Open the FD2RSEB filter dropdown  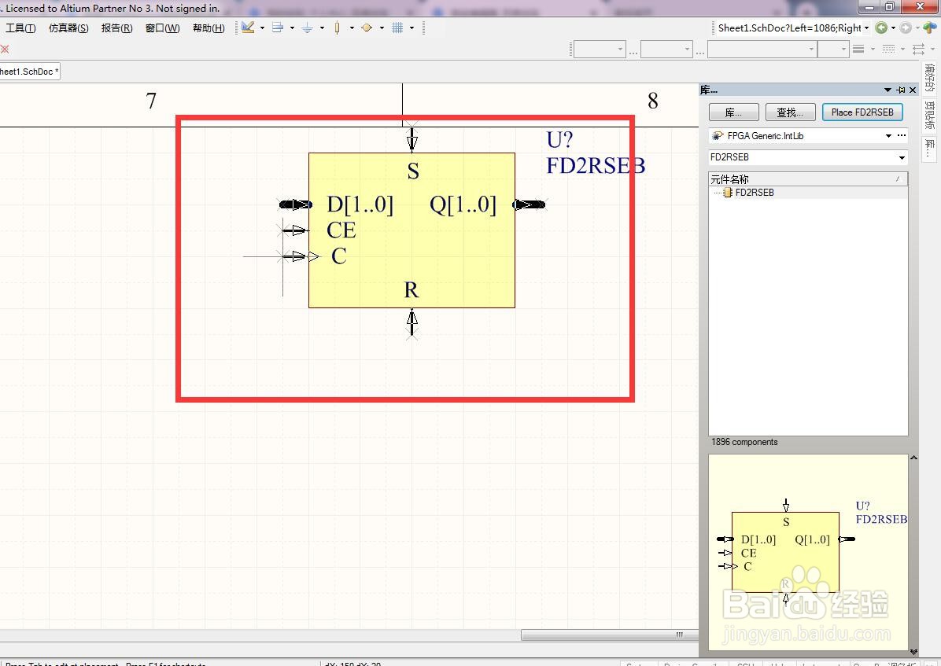click(x=902, y=158)
